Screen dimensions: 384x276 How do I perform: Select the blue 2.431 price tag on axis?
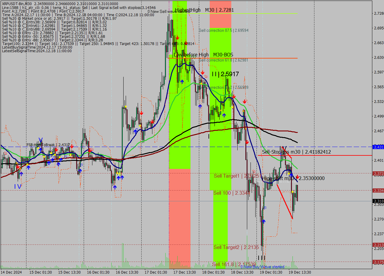tap(378, 147)
